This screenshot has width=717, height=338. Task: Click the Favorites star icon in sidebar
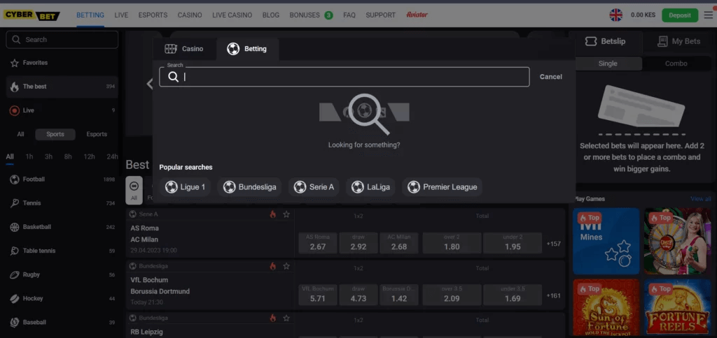(15, 63)
